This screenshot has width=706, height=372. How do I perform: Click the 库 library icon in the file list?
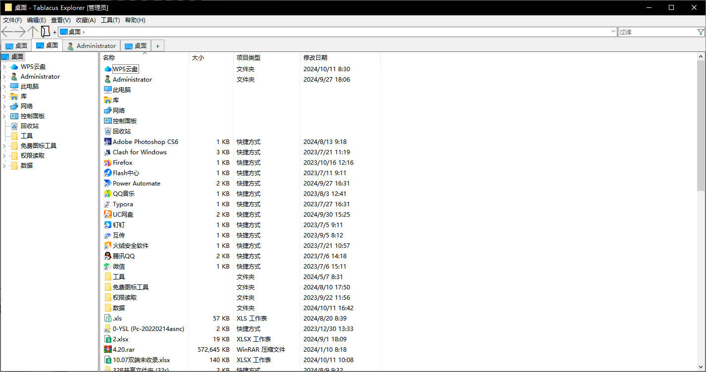[x=108, y=100]
